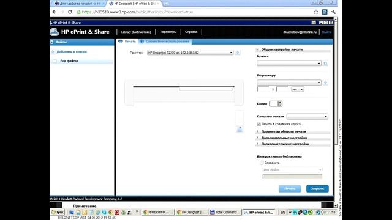Click the Печать button at bottom
The image size is (392, 220).
click(x=290, y=189)
